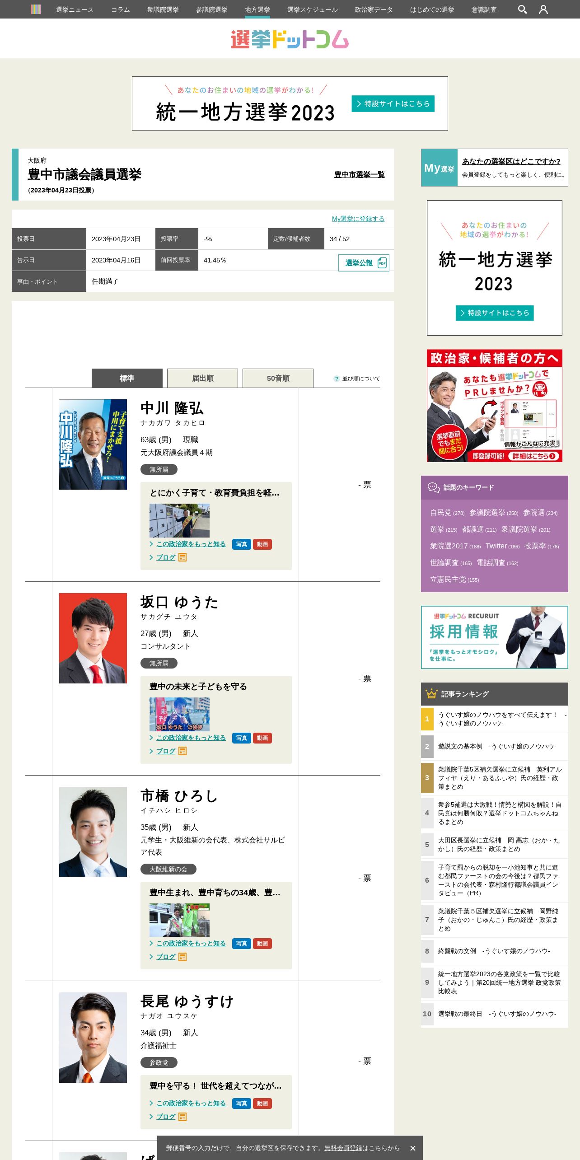This screenshot has width=580, height=1160.
Task: Click 特設サイトはこちら in sidebar banner
Action: coord(495,313)
